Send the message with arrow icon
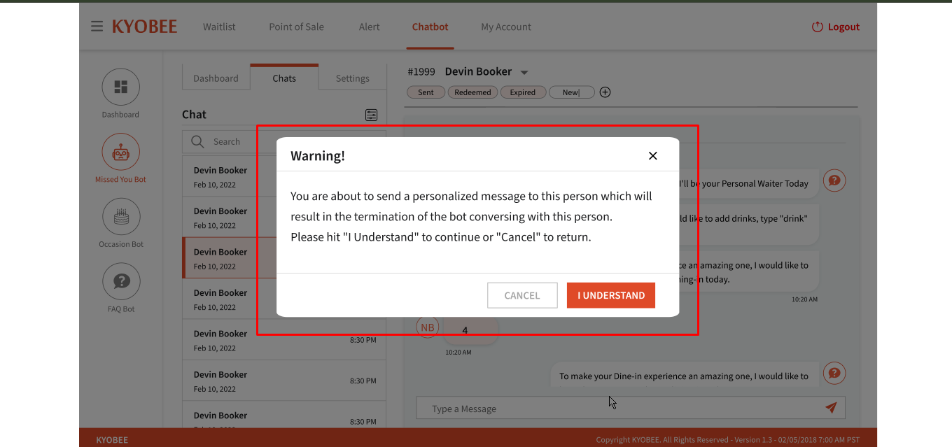 point(831,408)
